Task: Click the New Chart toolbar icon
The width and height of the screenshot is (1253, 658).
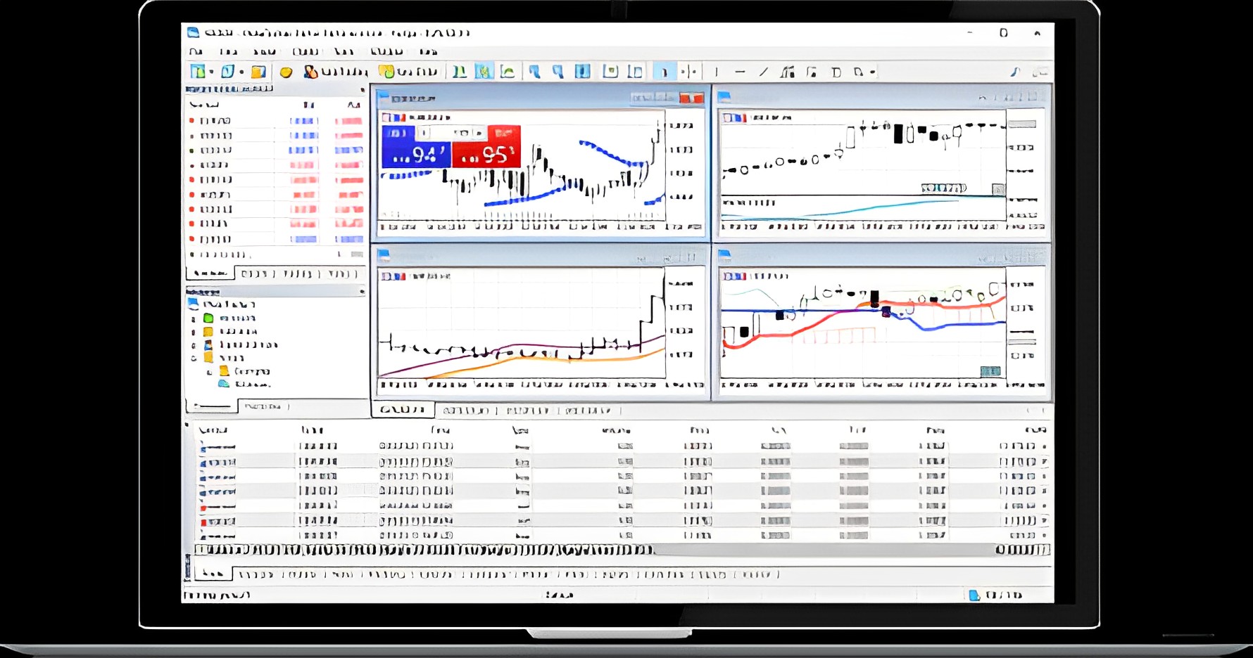Action: (198, 72)
